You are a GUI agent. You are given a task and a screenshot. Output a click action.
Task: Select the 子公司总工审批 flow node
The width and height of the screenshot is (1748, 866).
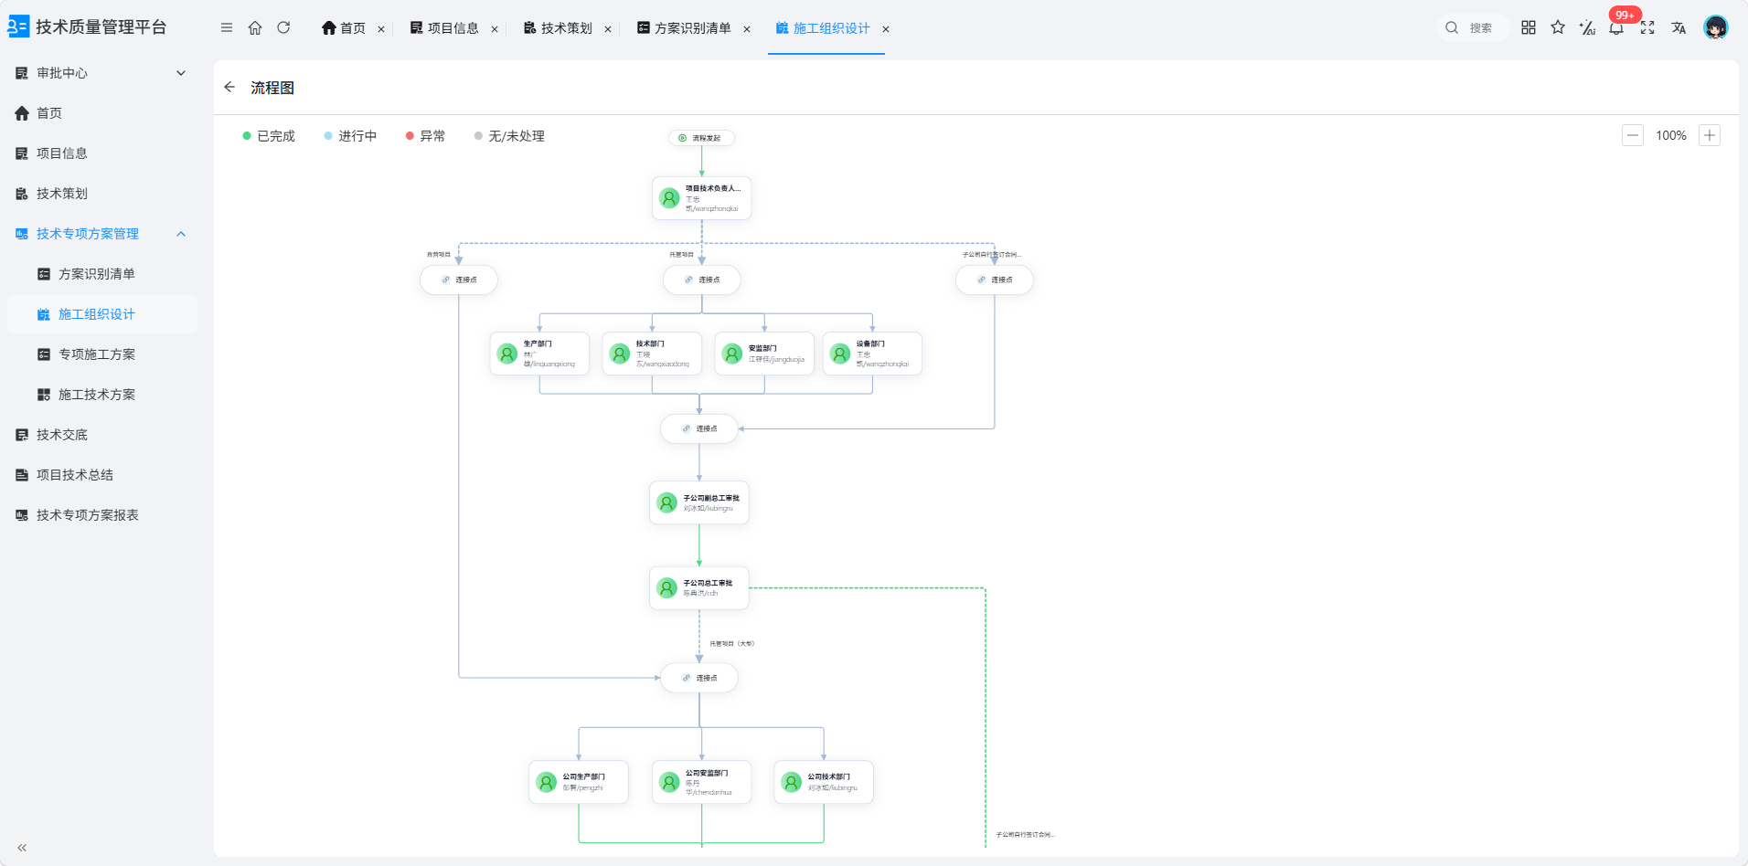(699, 587)
